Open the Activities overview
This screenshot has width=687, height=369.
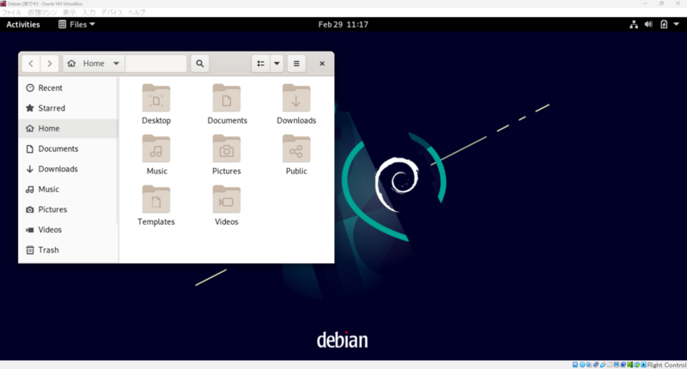pos(23,25)
